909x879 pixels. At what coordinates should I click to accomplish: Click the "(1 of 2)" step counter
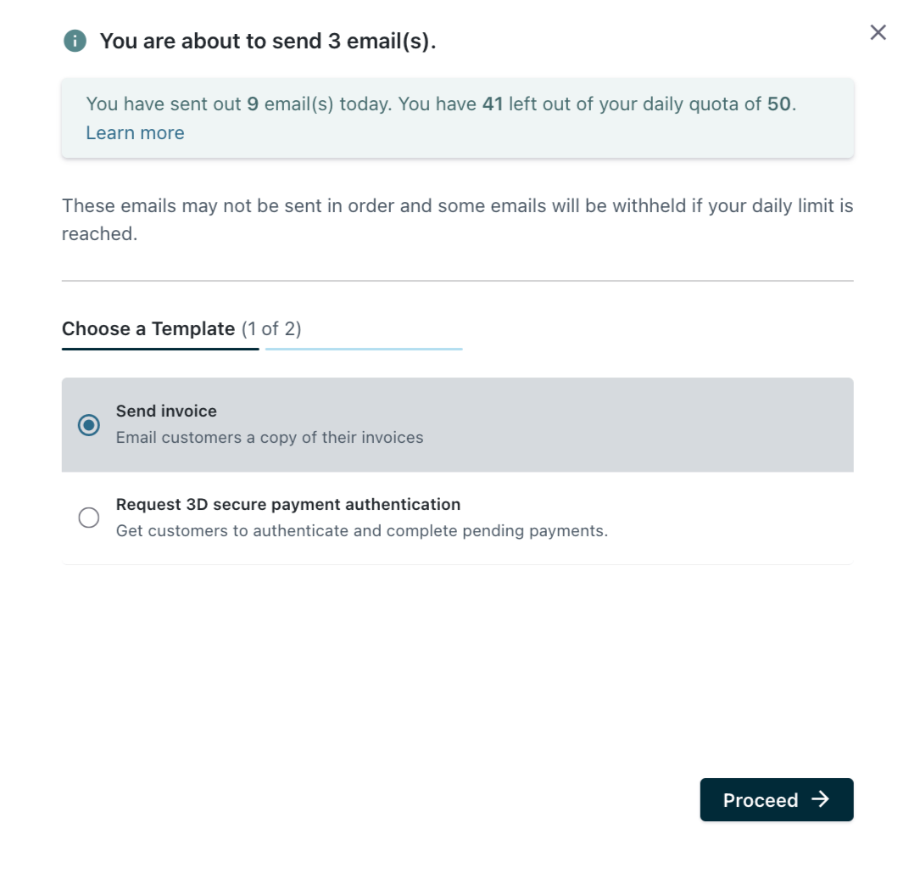coord(271,329)
